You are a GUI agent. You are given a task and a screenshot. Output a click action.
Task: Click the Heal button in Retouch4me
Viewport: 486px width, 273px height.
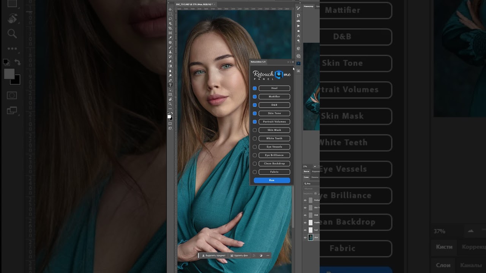(x=274, y=88)
